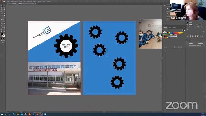206x116 pixels.
Task: Open Word from the taskbar
Action: point(33,114)
